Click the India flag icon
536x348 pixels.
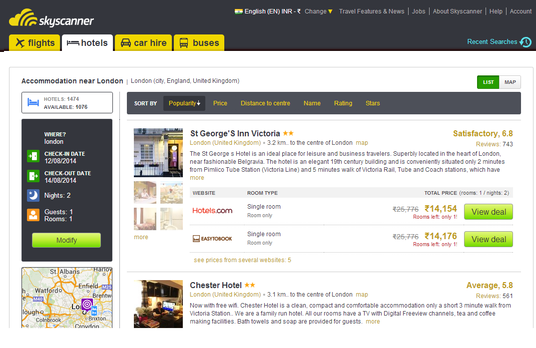click(x=239, y=11)
